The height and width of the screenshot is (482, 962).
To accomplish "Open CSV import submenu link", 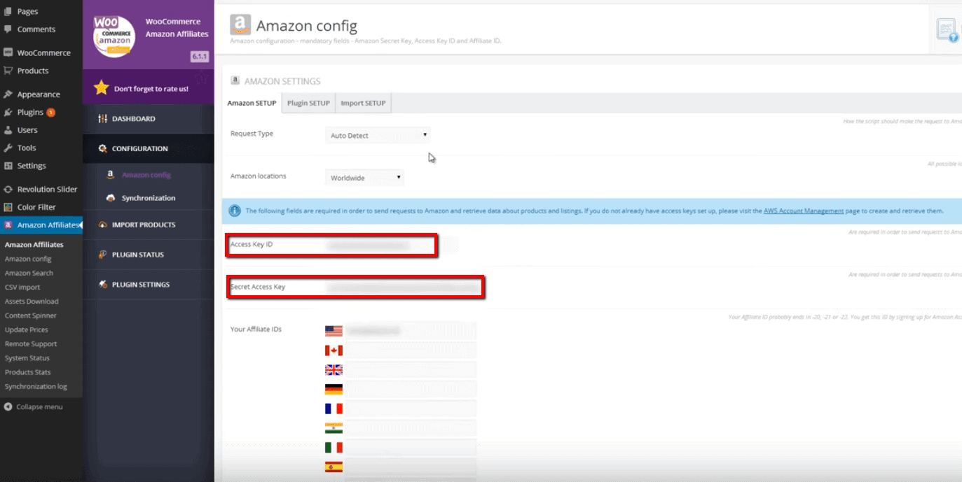I will coord(22,288).
